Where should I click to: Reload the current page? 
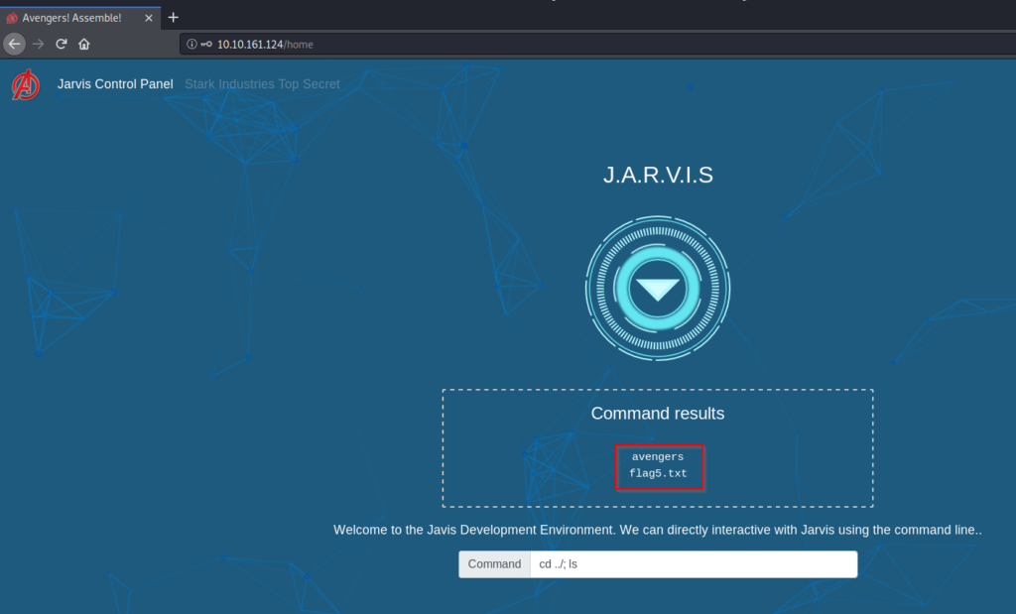(x=62, y=44)
